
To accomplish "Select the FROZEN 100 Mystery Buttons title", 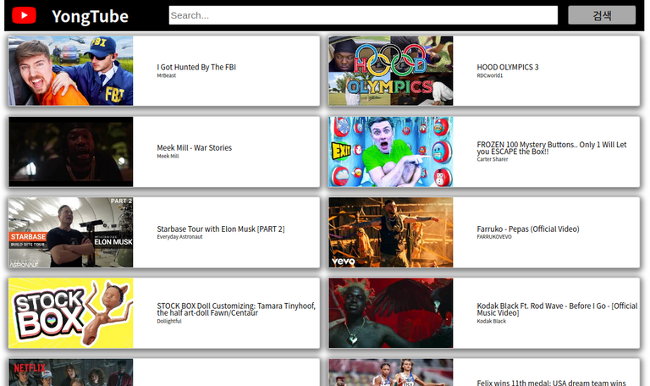I will point(551,148).
